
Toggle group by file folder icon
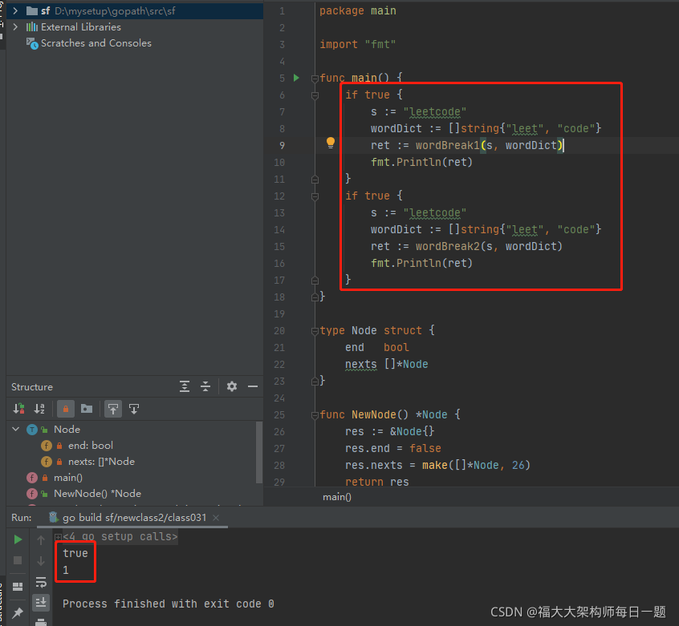click(x=87, y=409)
